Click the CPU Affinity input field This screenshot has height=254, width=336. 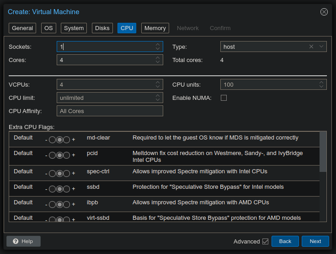tap(110, 111)
